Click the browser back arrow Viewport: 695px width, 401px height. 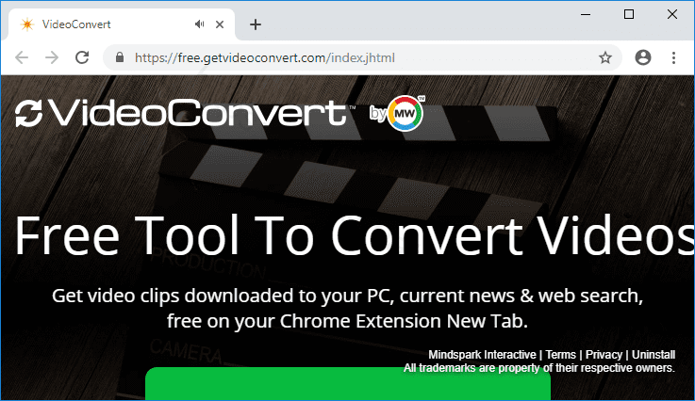click(22, 57)
